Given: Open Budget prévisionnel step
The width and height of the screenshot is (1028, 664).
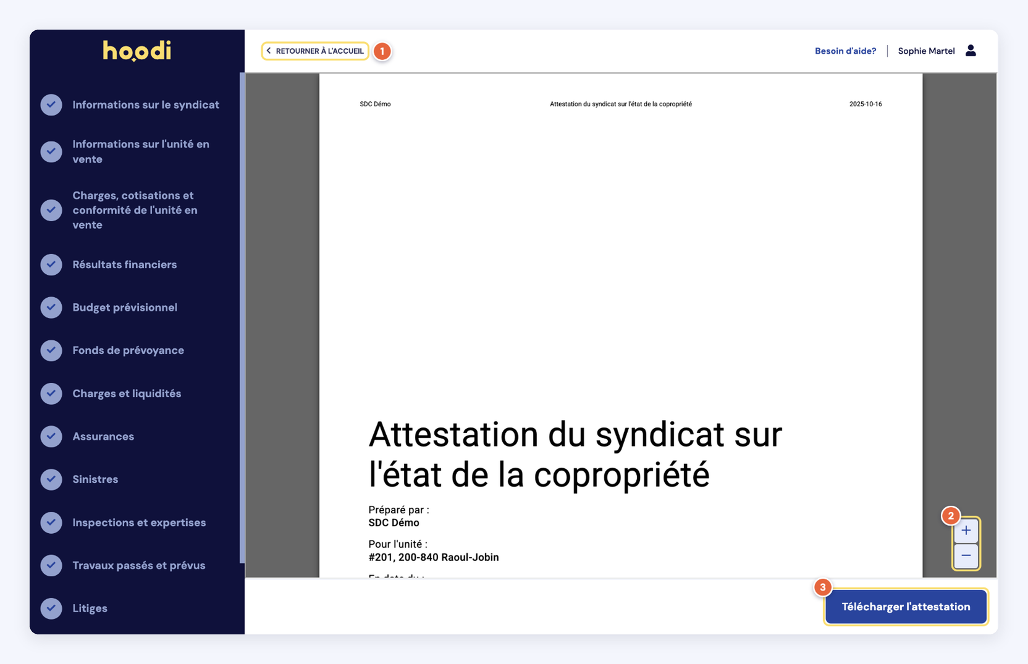Looking at the screenshot, I should click(125, 308).
